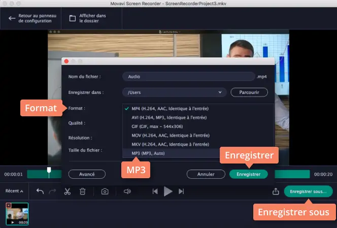Click the redo arrow icon

pos(52,191)
